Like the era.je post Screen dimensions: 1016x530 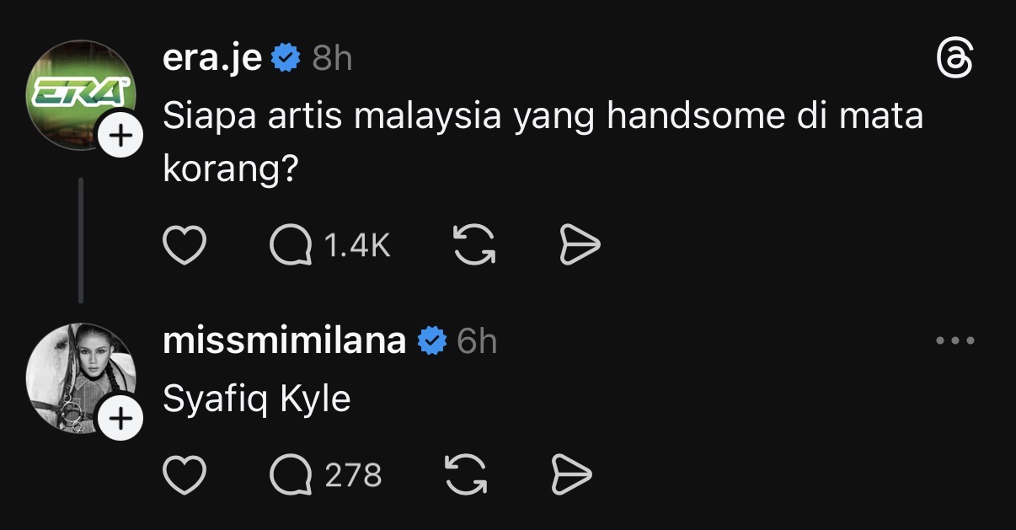(184, 245)
